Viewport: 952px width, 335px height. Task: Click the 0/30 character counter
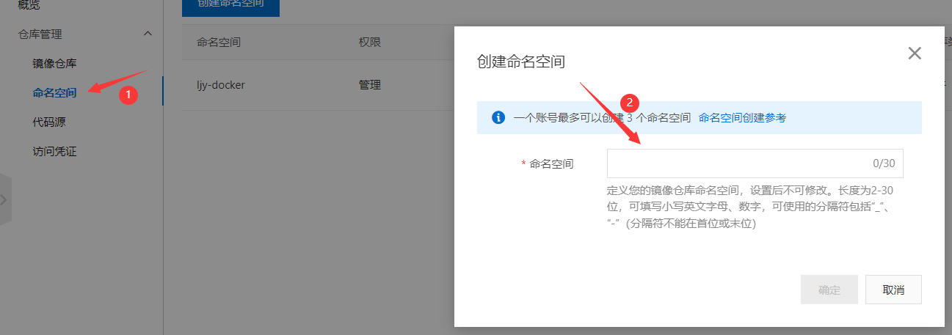[x=884, y=163]
